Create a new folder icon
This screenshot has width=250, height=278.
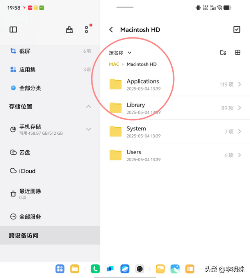(x=223, y=52)
